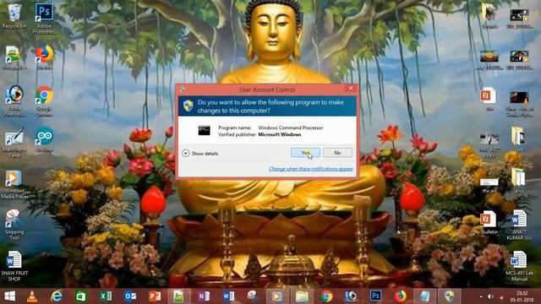Open Firefox desktop shortcut
The width and height of the screenshot is (541, 304).
pos(44,57)
